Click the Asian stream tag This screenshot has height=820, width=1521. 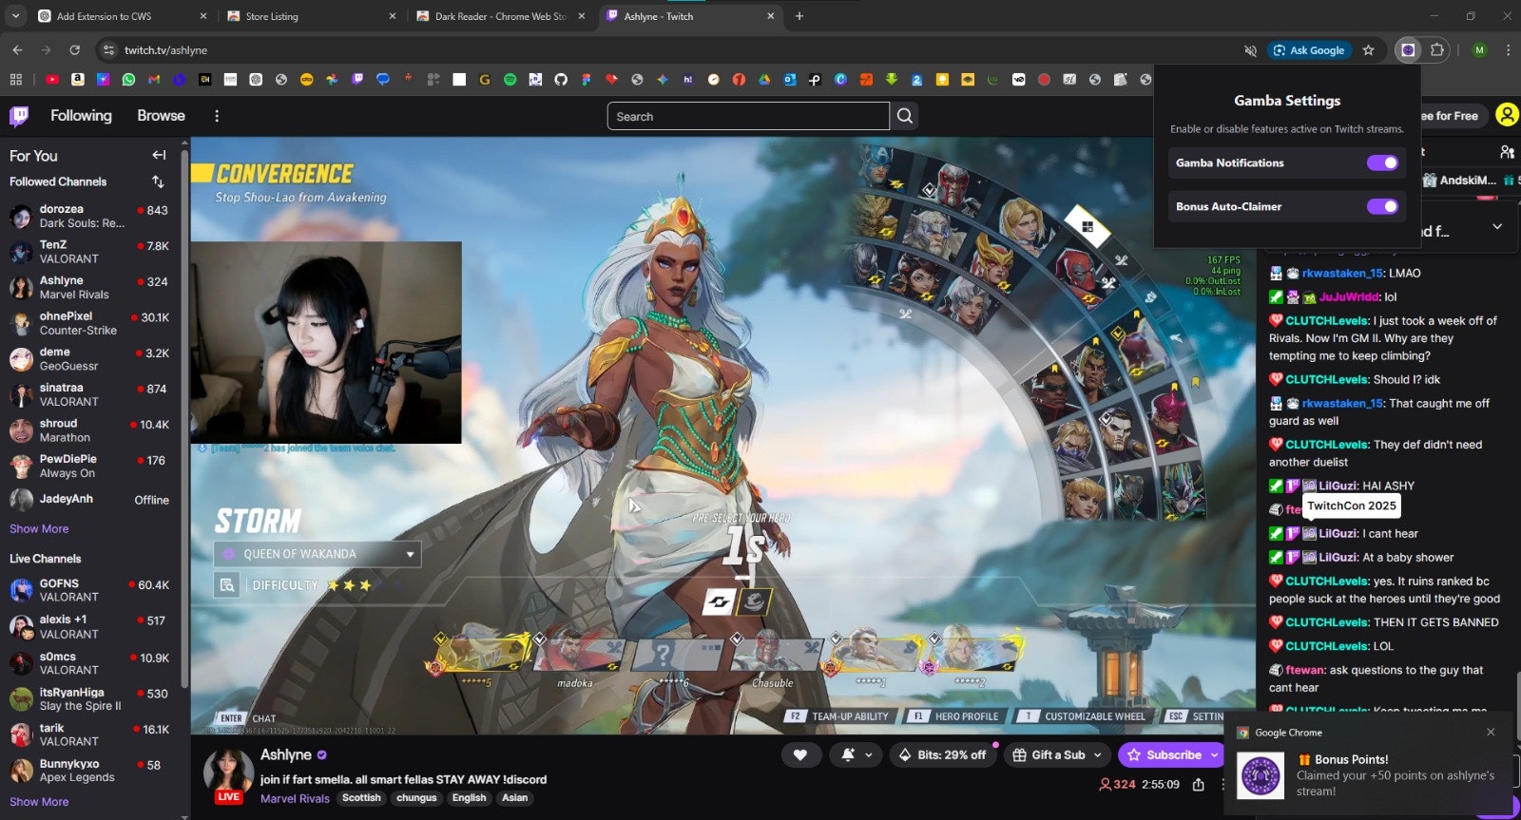pos(514,798)
